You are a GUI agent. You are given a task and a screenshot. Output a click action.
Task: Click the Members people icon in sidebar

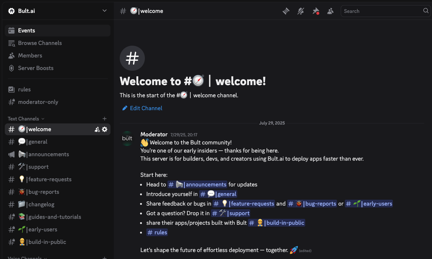(x=11, y=56)
